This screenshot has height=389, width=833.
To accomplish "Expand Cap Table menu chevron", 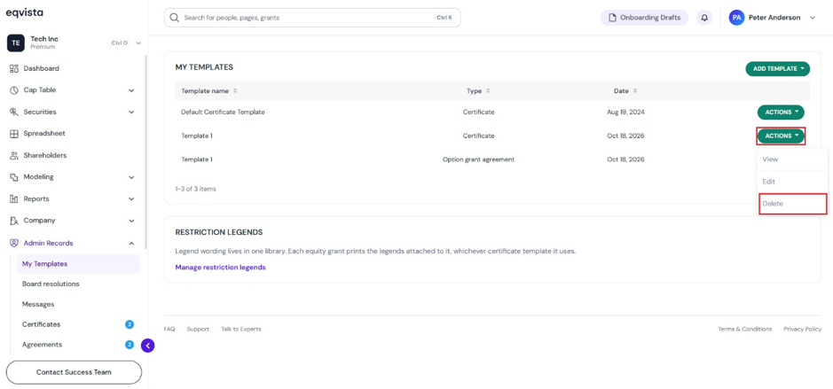I will click(x=132, y=90).
